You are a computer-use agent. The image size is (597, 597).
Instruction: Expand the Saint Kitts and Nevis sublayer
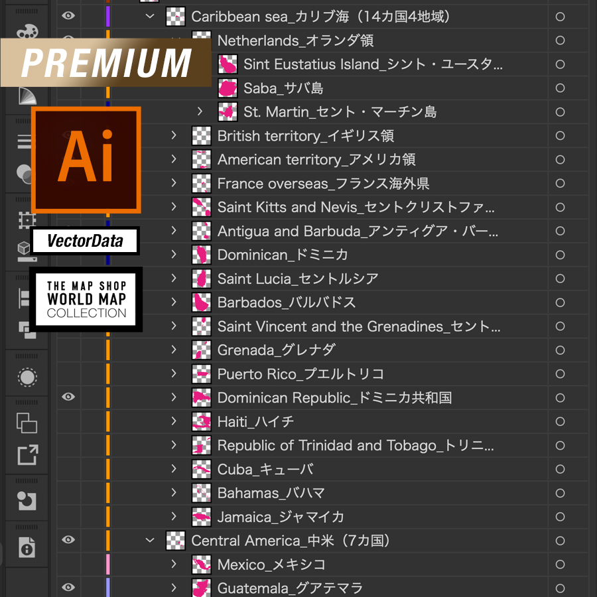coord(174,207)
